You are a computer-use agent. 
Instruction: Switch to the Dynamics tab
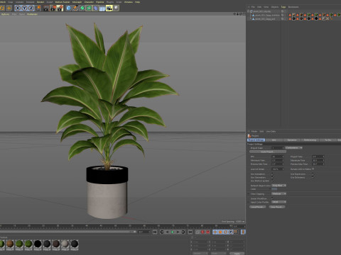pos(292,140)
